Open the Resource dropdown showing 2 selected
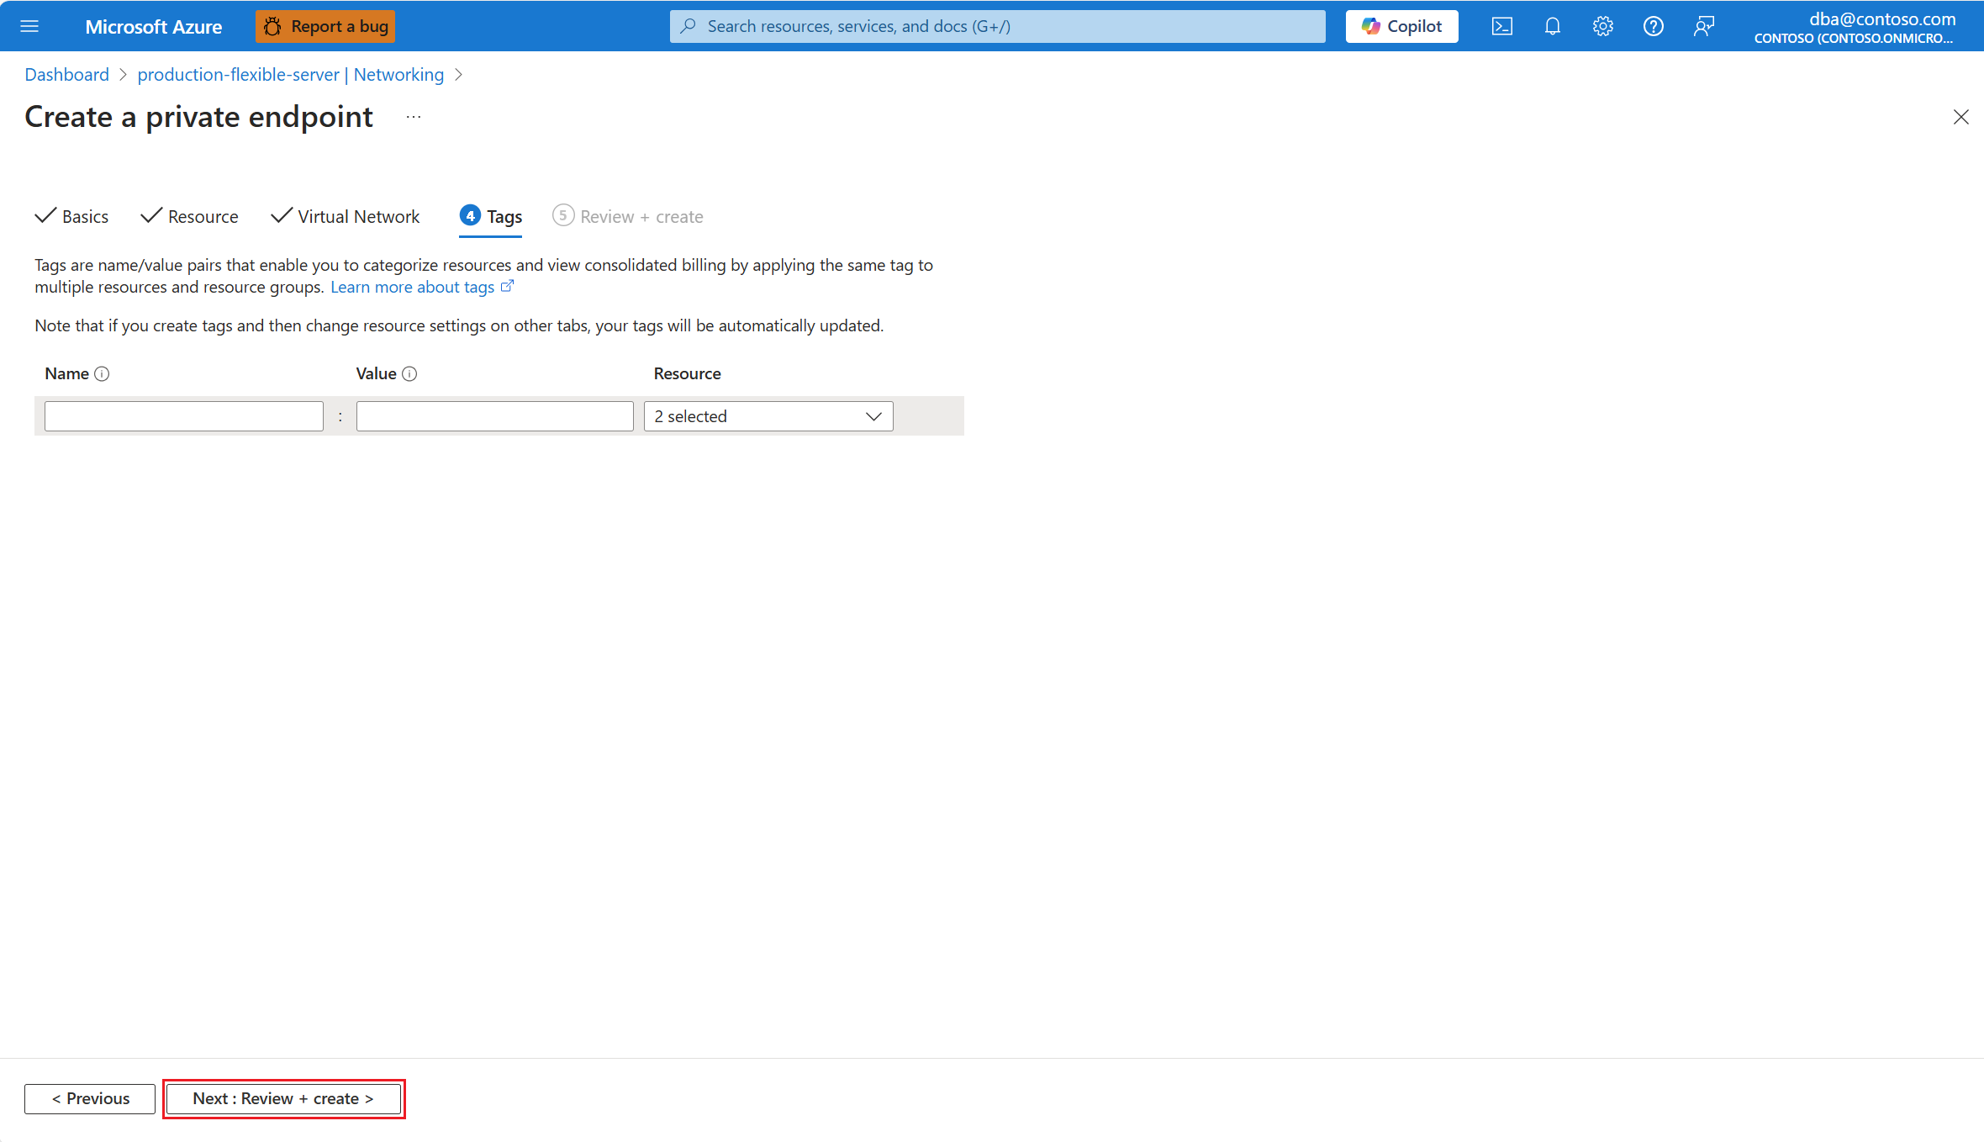Viewport: 1984px width, 1142px height. 767,415
